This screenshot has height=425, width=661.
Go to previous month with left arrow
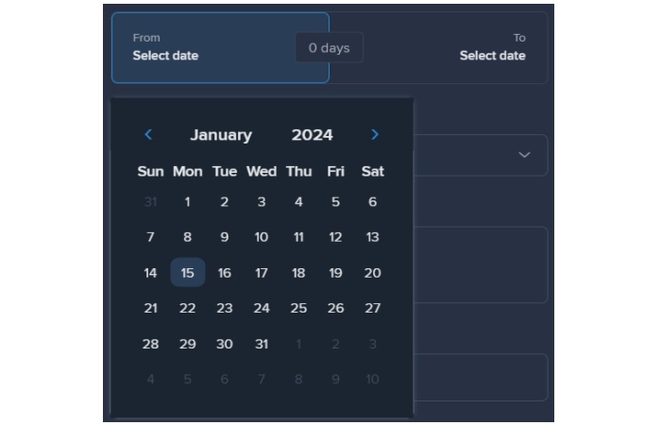point(148,135)
